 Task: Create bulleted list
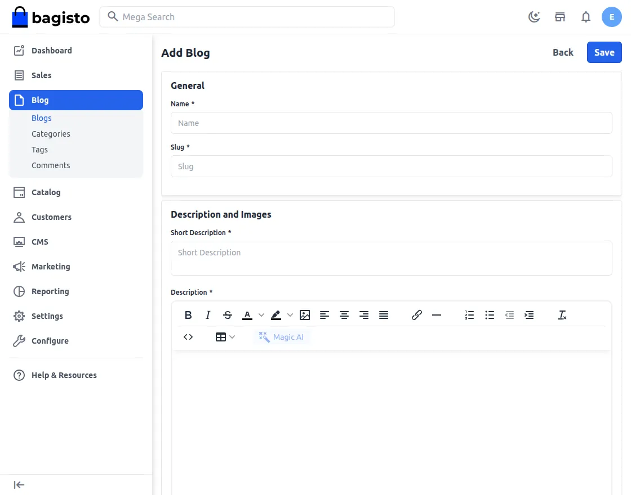click(x=490, y=315)
